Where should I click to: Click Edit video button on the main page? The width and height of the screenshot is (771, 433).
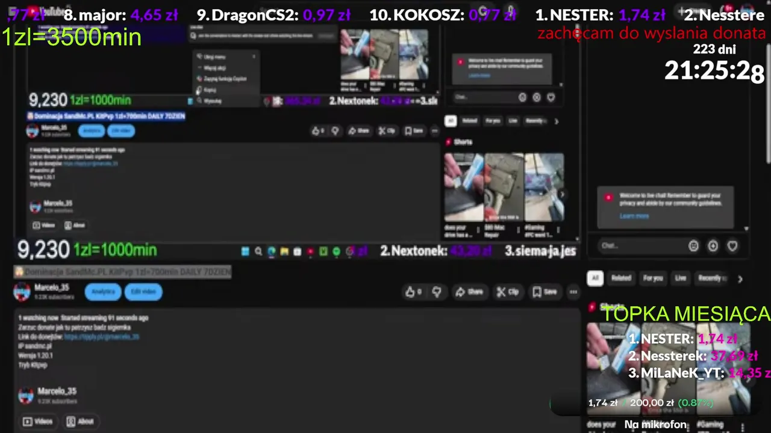[x=143, y=292]
